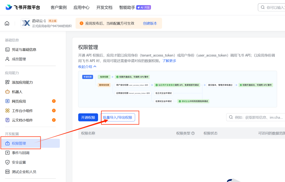Click the magnifier icon in permission search
Image resolution: width=285 pixels, height=182 pixels.
tap(231, 117)
